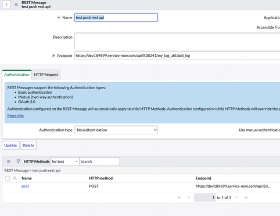Click the 'to 1 of 1' pagination text
The image size is (280, 216).
pos(224,197)
